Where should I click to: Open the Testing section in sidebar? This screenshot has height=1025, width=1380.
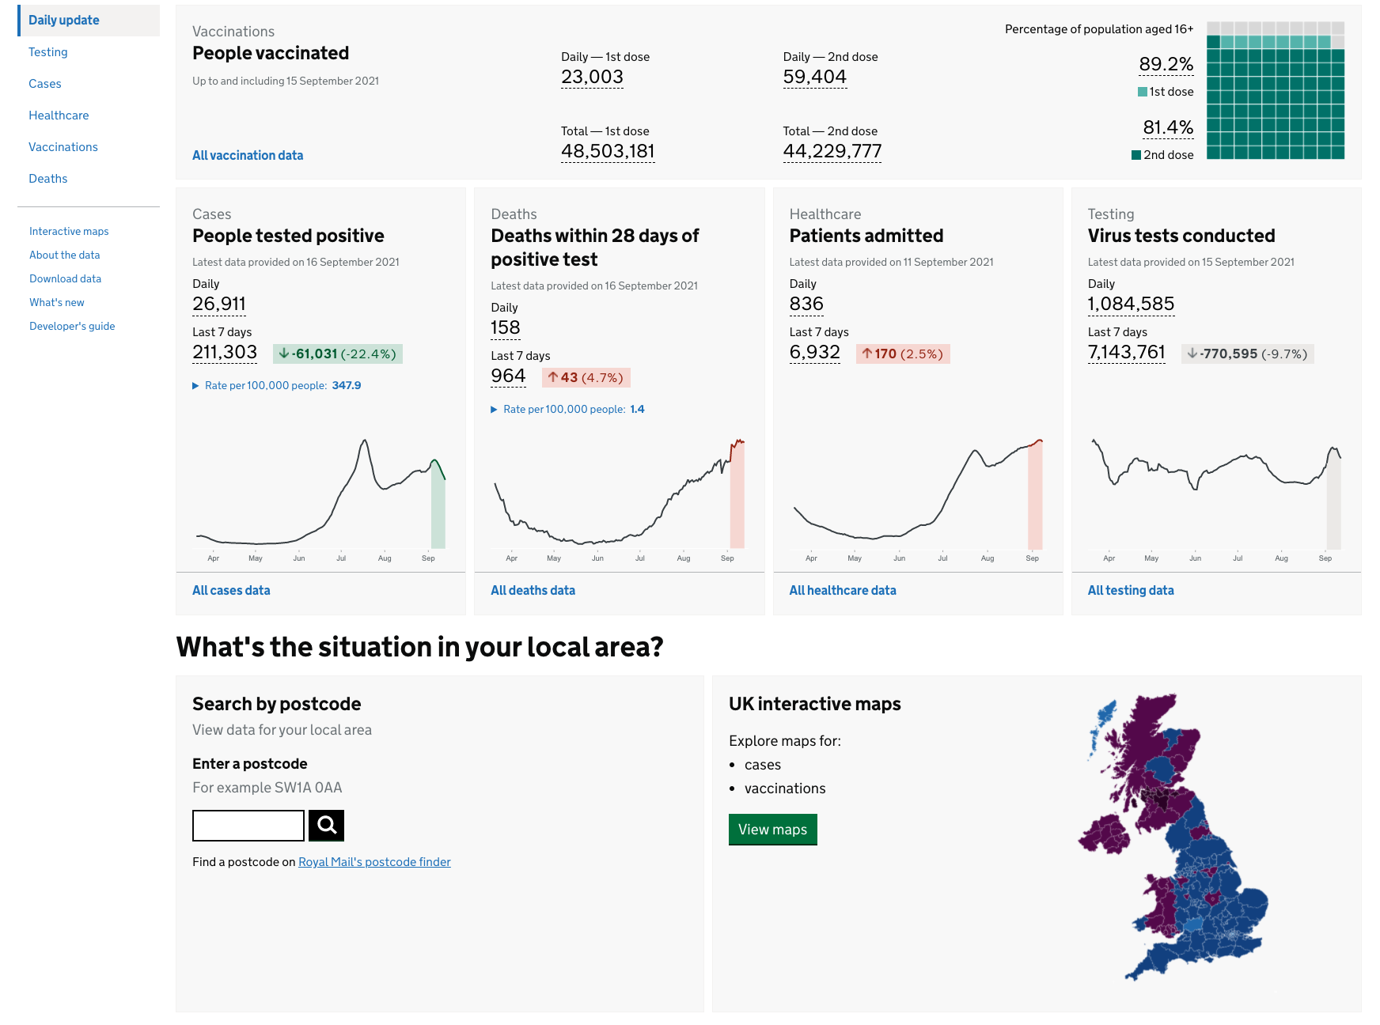[48, 52]
